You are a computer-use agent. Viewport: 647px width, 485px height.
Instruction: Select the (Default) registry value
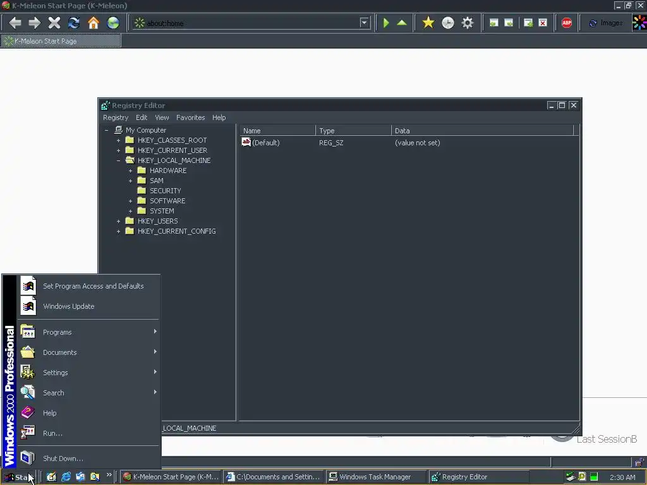(x=261, y=143)
